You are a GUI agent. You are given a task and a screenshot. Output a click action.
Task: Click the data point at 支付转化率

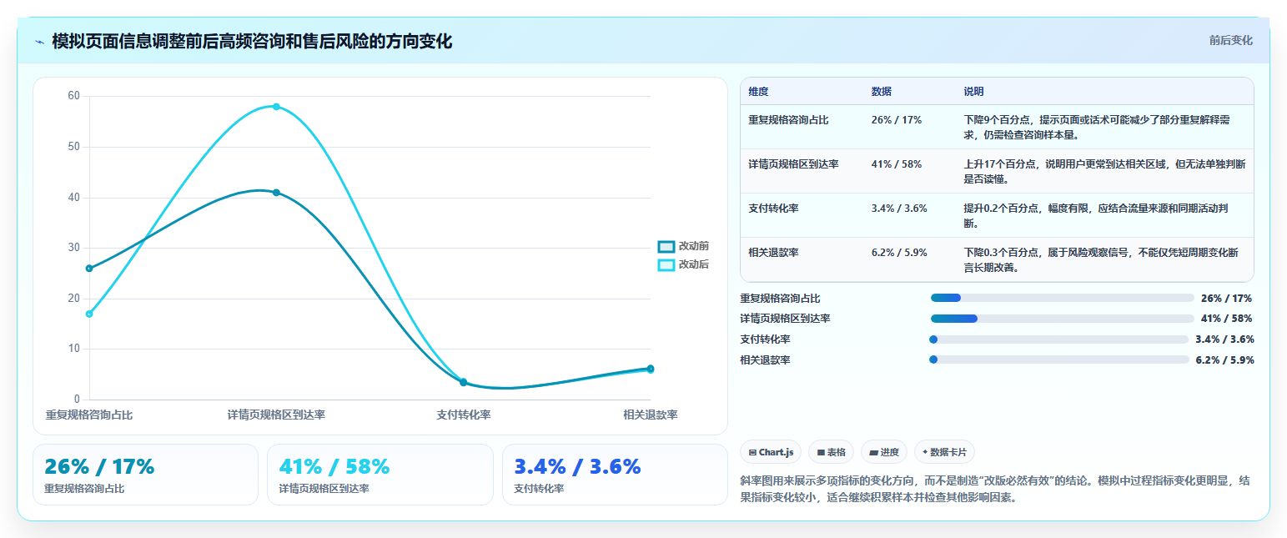[464, 382]
